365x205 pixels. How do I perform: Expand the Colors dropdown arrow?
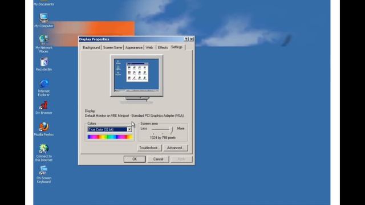point(129,129)
